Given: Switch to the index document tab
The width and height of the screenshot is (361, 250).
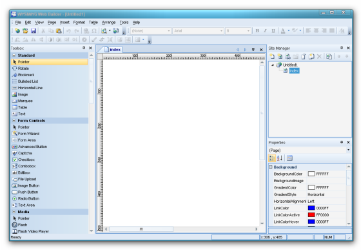Looking at the screenshot, I should coord(113,49).
